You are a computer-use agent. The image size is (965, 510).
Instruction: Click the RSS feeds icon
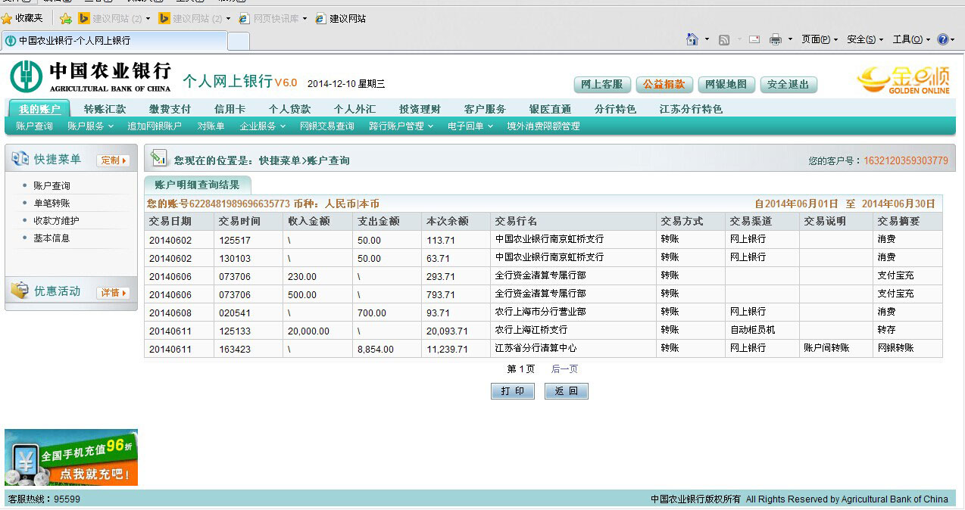click(723, 39)
